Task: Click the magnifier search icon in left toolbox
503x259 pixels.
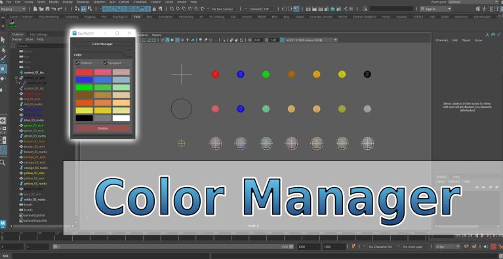Action: [x=3, y=163]
